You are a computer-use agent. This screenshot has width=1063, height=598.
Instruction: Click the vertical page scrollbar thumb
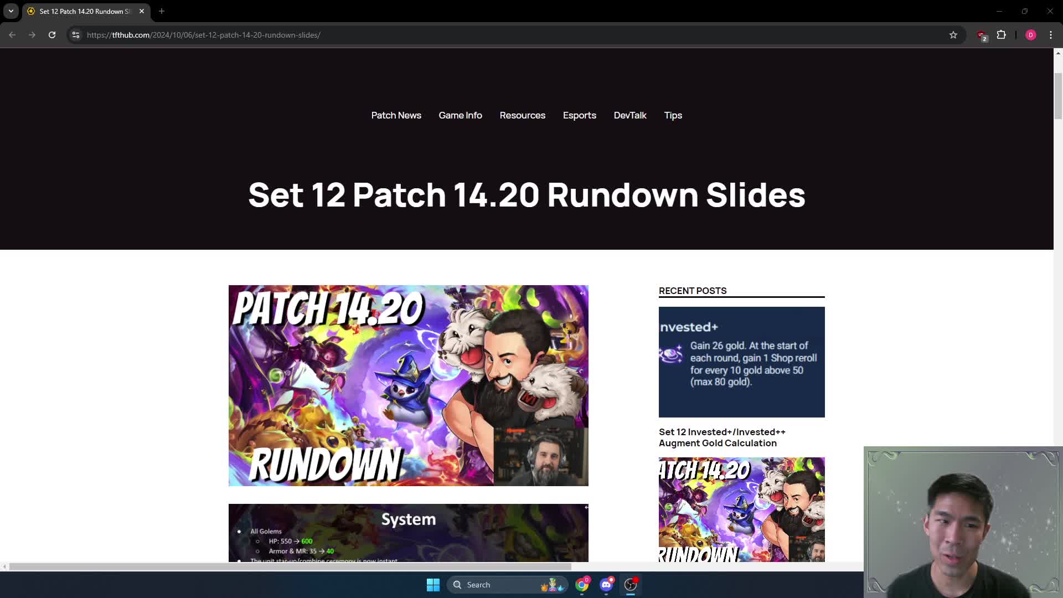(x=1058, y=95)
